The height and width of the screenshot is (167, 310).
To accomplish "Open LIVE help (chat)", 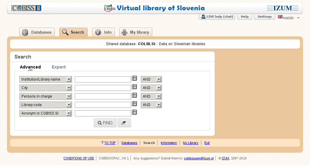I will pos(217,17).
